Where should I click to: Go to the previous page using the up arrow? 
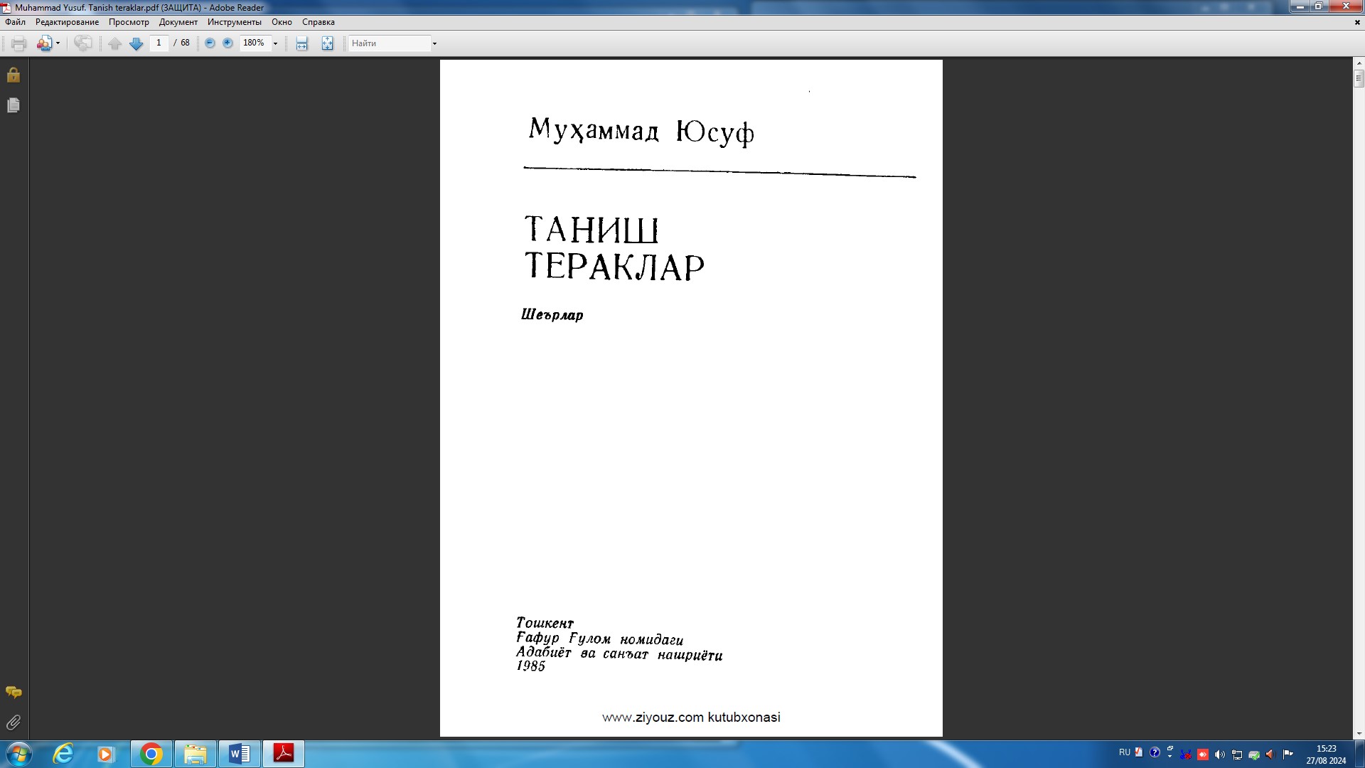coord(114,43)
